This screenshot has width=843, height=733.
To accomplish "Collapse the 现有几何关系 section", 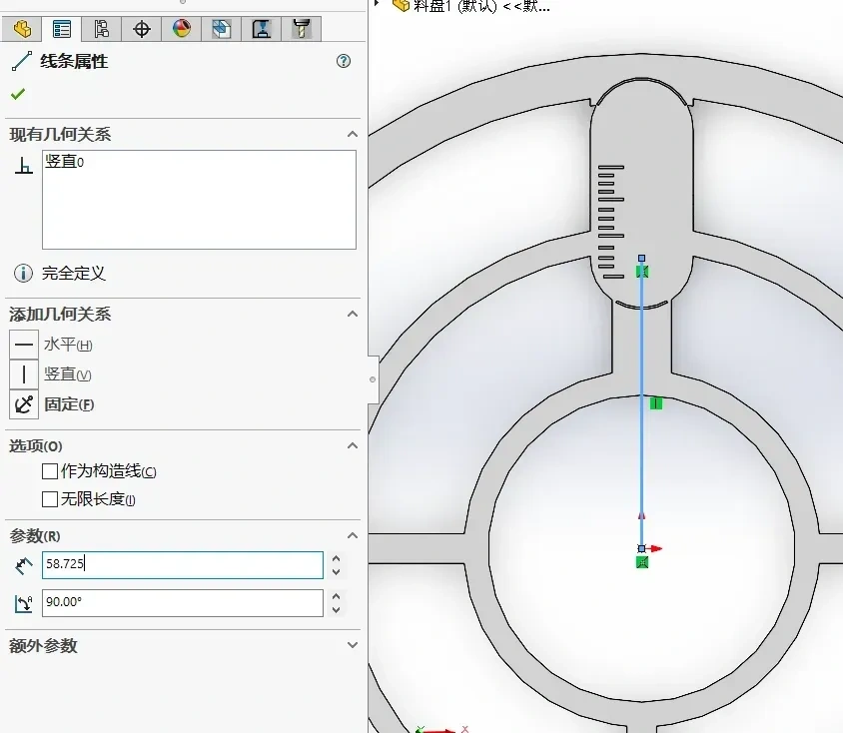I will pyautogui.click(x=353, y=134).
